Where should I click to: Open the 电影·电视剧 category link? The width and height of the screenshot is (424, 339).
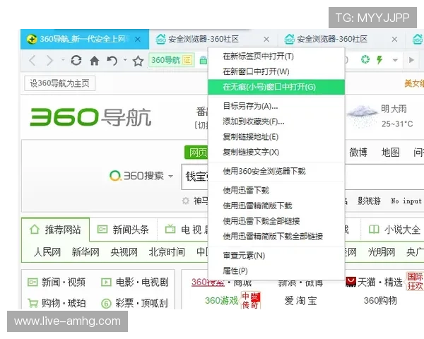(x=135, y=282)
